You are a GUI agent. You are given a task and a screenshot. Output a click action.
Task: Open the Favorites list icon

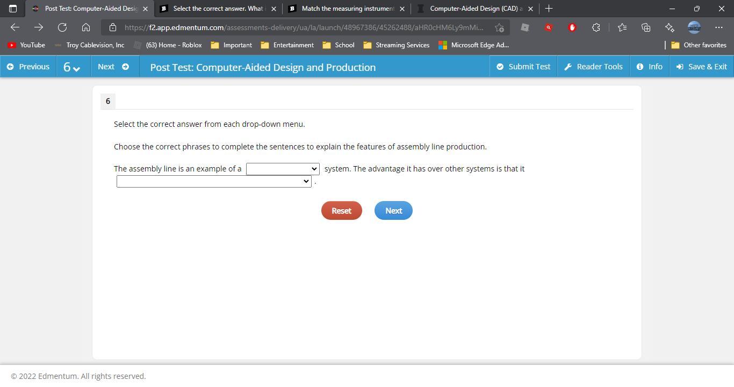coord(622,27)
